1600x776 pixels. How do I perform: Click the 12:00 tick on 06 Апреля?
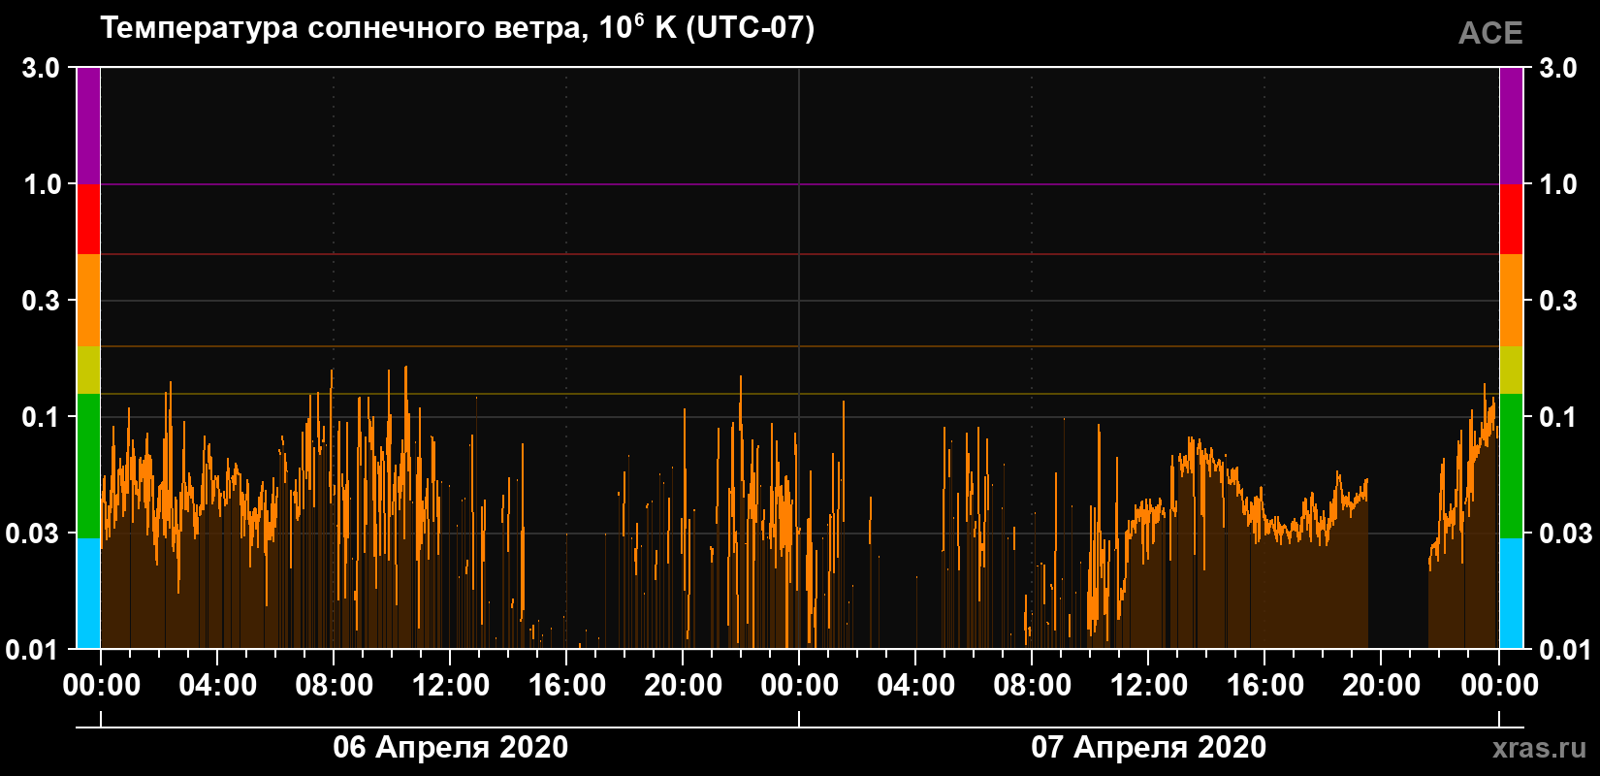pyautogui.click(x=451, y=685)
